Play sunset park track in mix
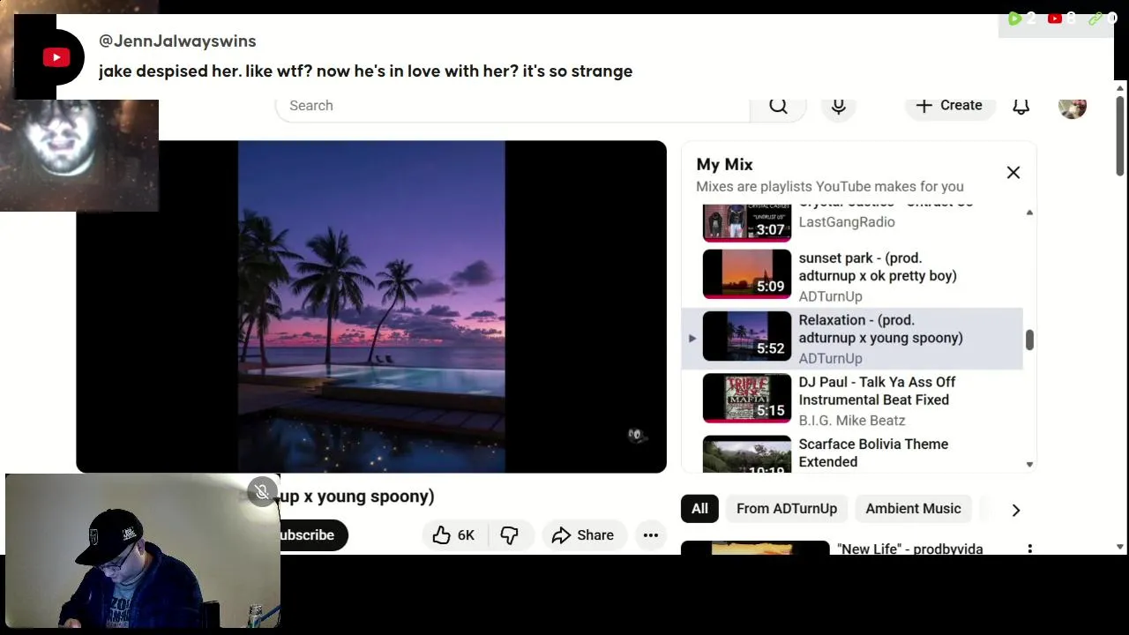The width and height of the screenshot is (1129, 635). [x=878, y=267]
